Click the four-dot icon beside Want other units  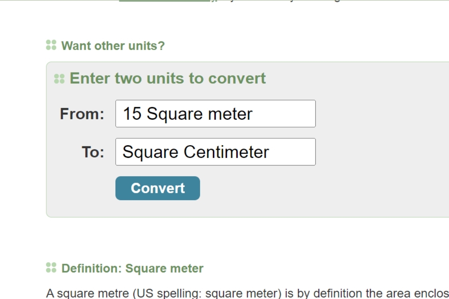(51, 45)
